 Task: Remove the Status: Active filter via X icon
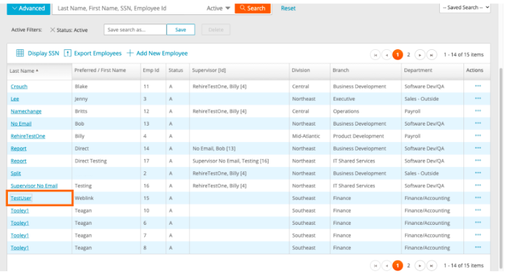52,30
